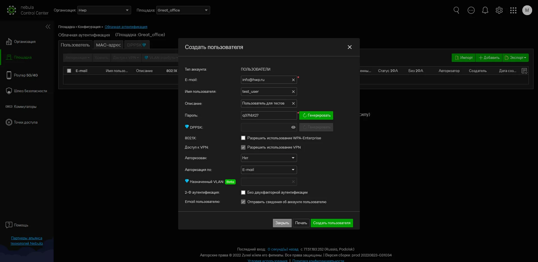Image resolution: width=538 pixels, height=262 pixels.
Task: Show DPPSK value with eye icon
Action: click(293, 127)
